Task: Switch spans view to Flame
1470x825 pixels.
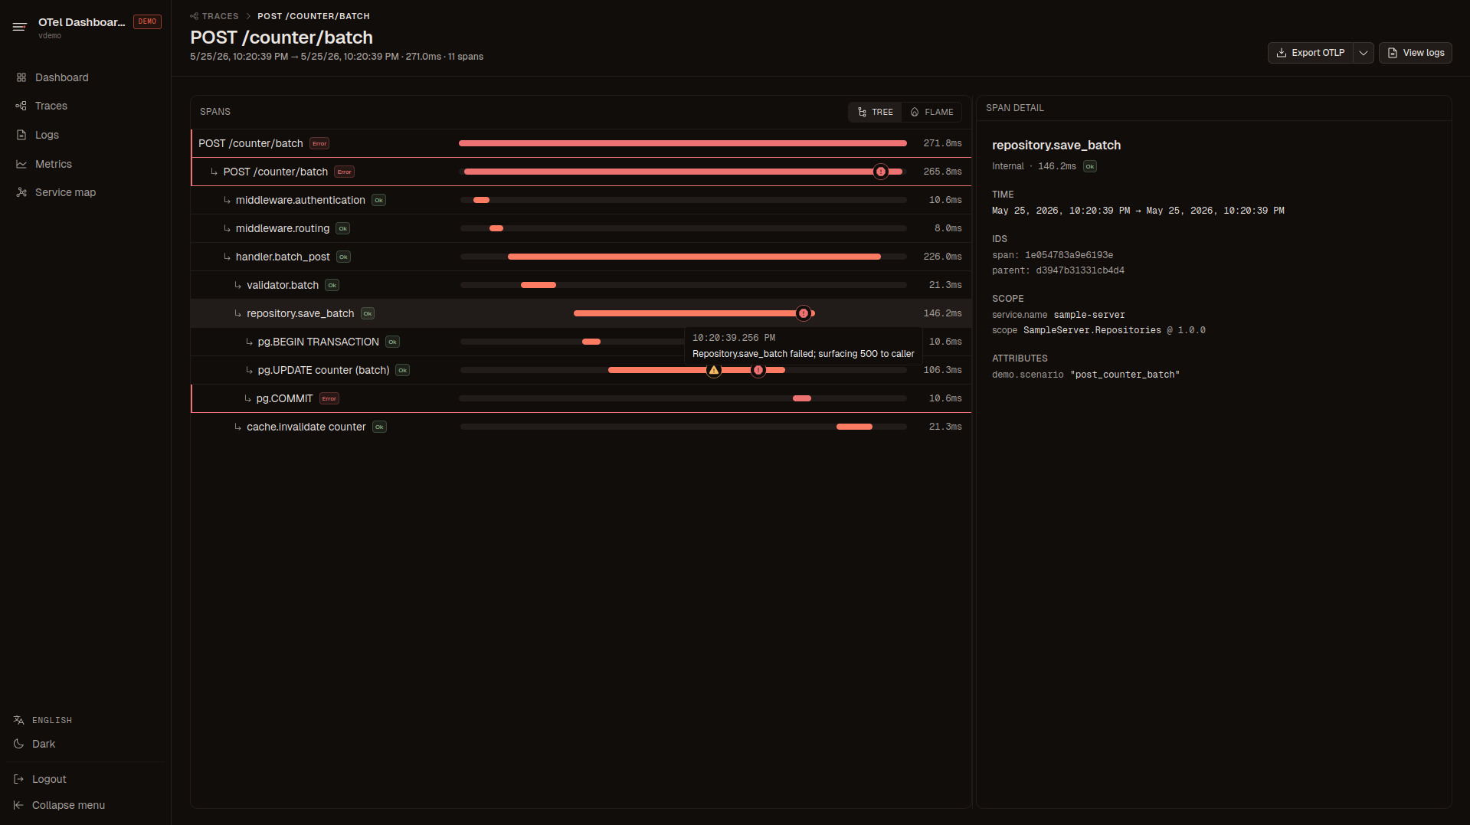Action: pyautogui.click(x=931, y=112)
